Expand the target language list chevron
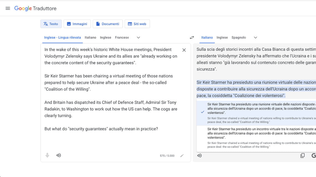 point(255,37)
